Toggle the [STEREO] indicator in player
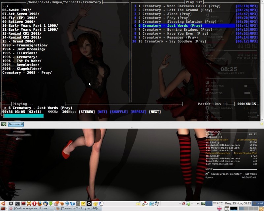This screenshot has width=264, height=211. (87, 112)
